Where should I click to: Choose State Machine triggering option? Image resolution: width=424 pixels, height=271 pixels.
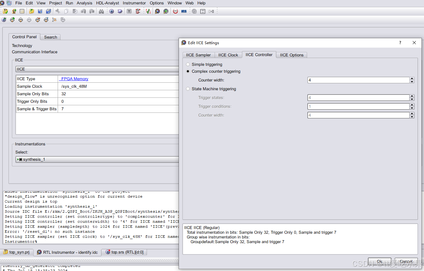coord(188,89)
